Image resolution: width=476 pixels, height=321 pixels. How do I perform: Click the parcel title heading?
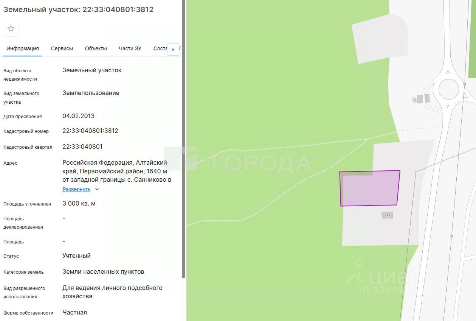(x=79, y=9)
